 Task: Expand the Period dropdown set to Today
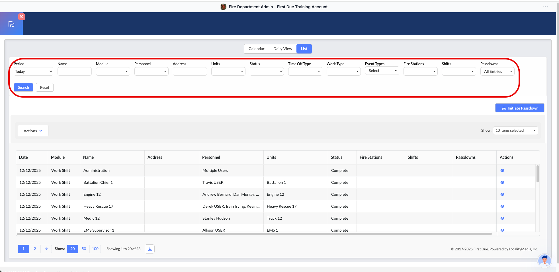[33, 71]
